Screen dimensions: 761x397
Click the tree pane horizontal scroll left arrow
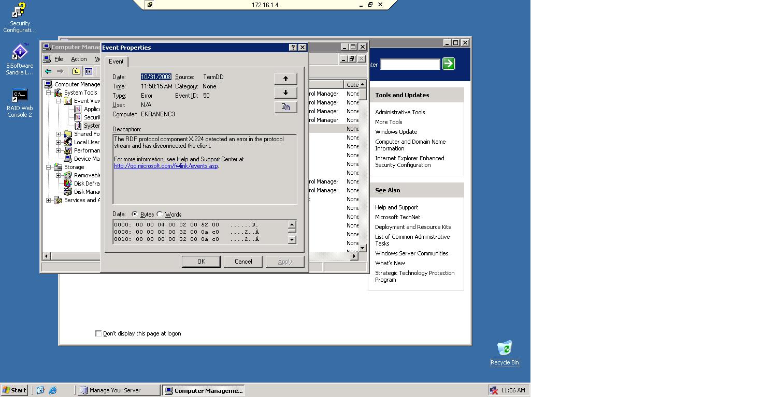[47, 256]
